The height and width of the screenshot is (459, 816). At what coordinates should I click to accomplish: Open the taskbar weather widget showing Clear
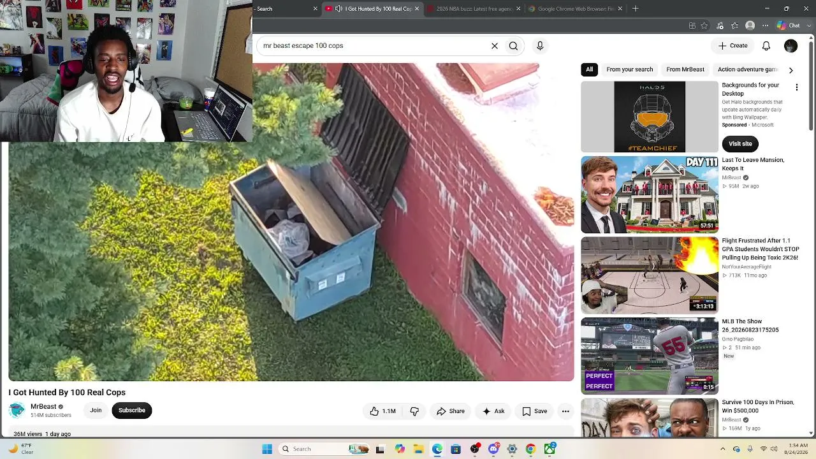point(20,449)
